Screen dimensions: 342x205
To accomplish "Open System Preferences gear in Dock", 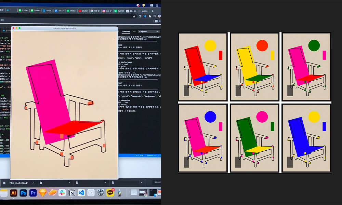I will pos(101,193).
